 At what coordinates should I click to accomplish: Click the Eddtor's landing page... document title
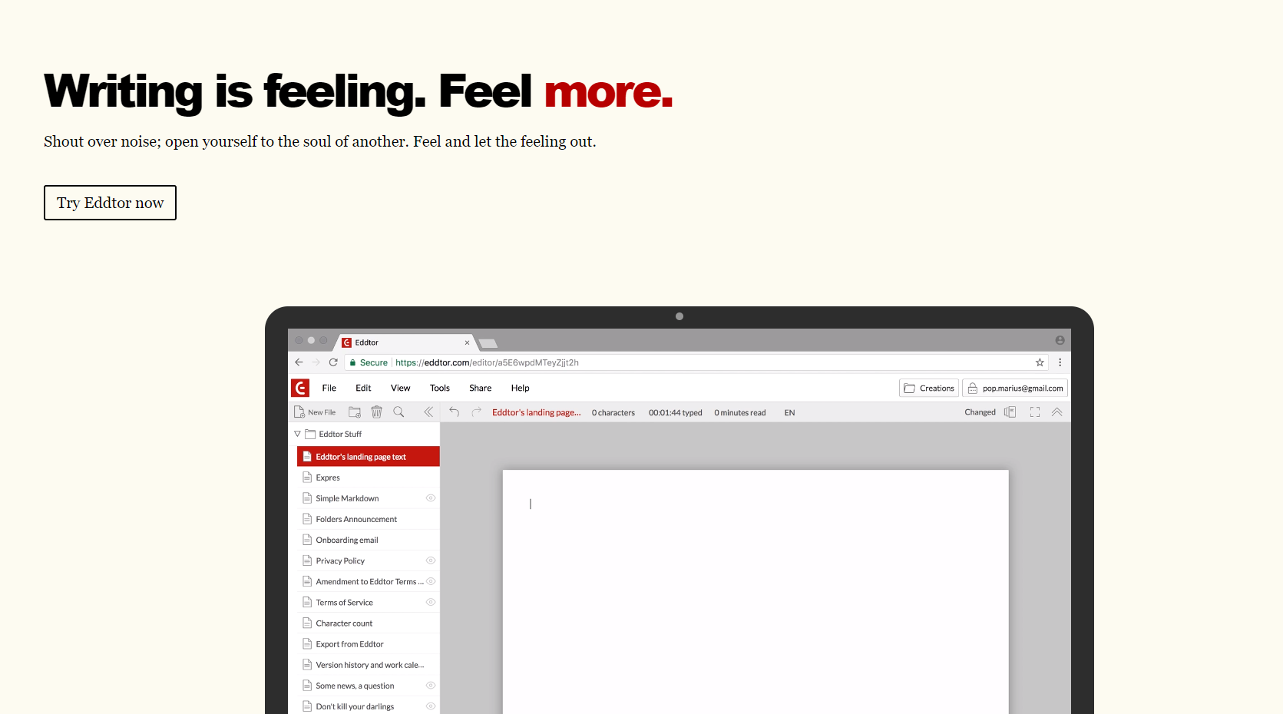536,412
